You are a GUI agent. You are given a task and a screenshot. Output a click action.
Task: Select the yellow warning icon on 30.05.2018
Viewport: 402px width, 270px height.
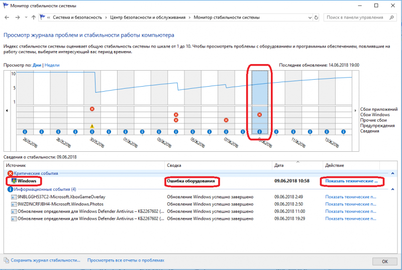click(92, 126)
